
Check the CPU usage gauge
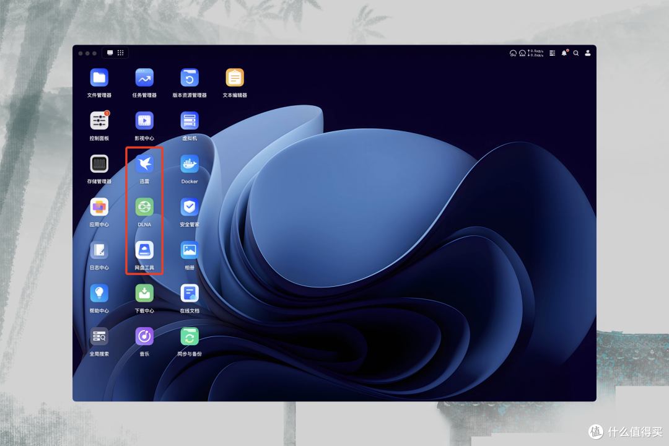513,53
